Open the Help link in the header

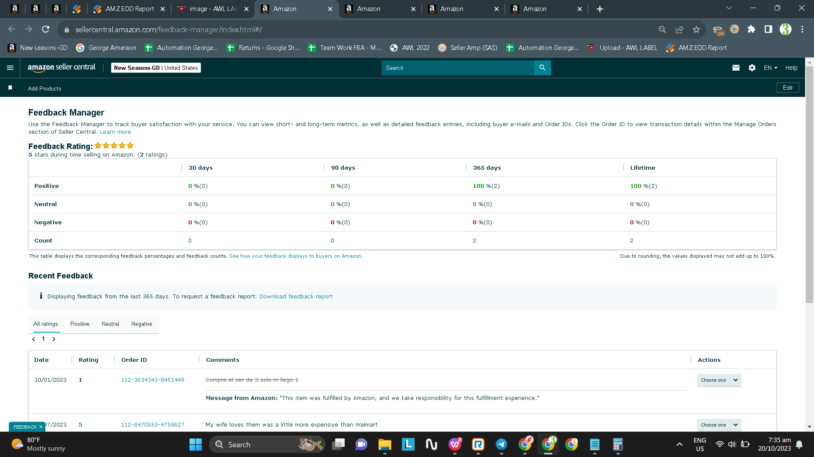pos(791,68)
